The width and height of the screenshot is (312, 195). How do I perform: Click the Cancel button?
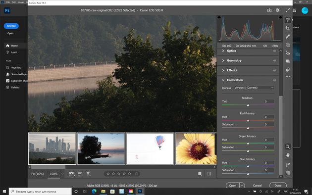257,186
